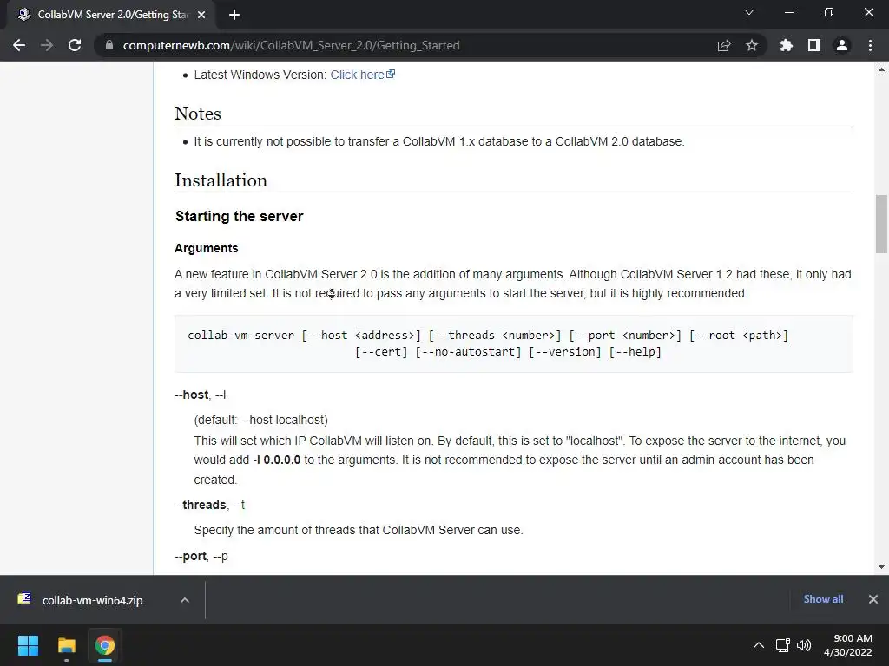
Task: Click the '[--no-autostart]' option in code block
Action: coord(468,352)
